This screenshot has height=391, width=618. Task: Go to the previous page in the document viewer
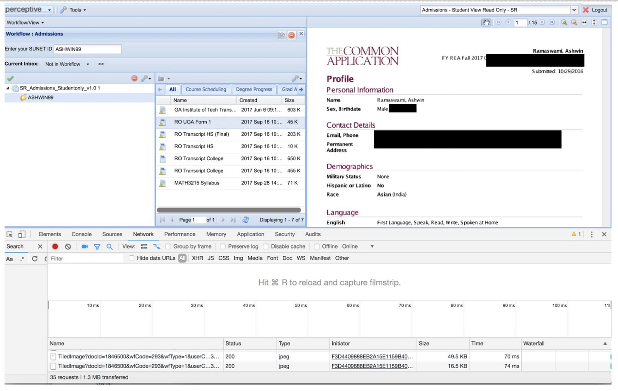508,22
